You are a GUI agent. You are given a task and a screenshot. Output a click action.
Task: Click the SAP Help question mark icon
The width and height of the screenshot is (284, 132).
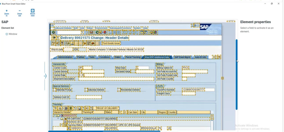(152, 33)
